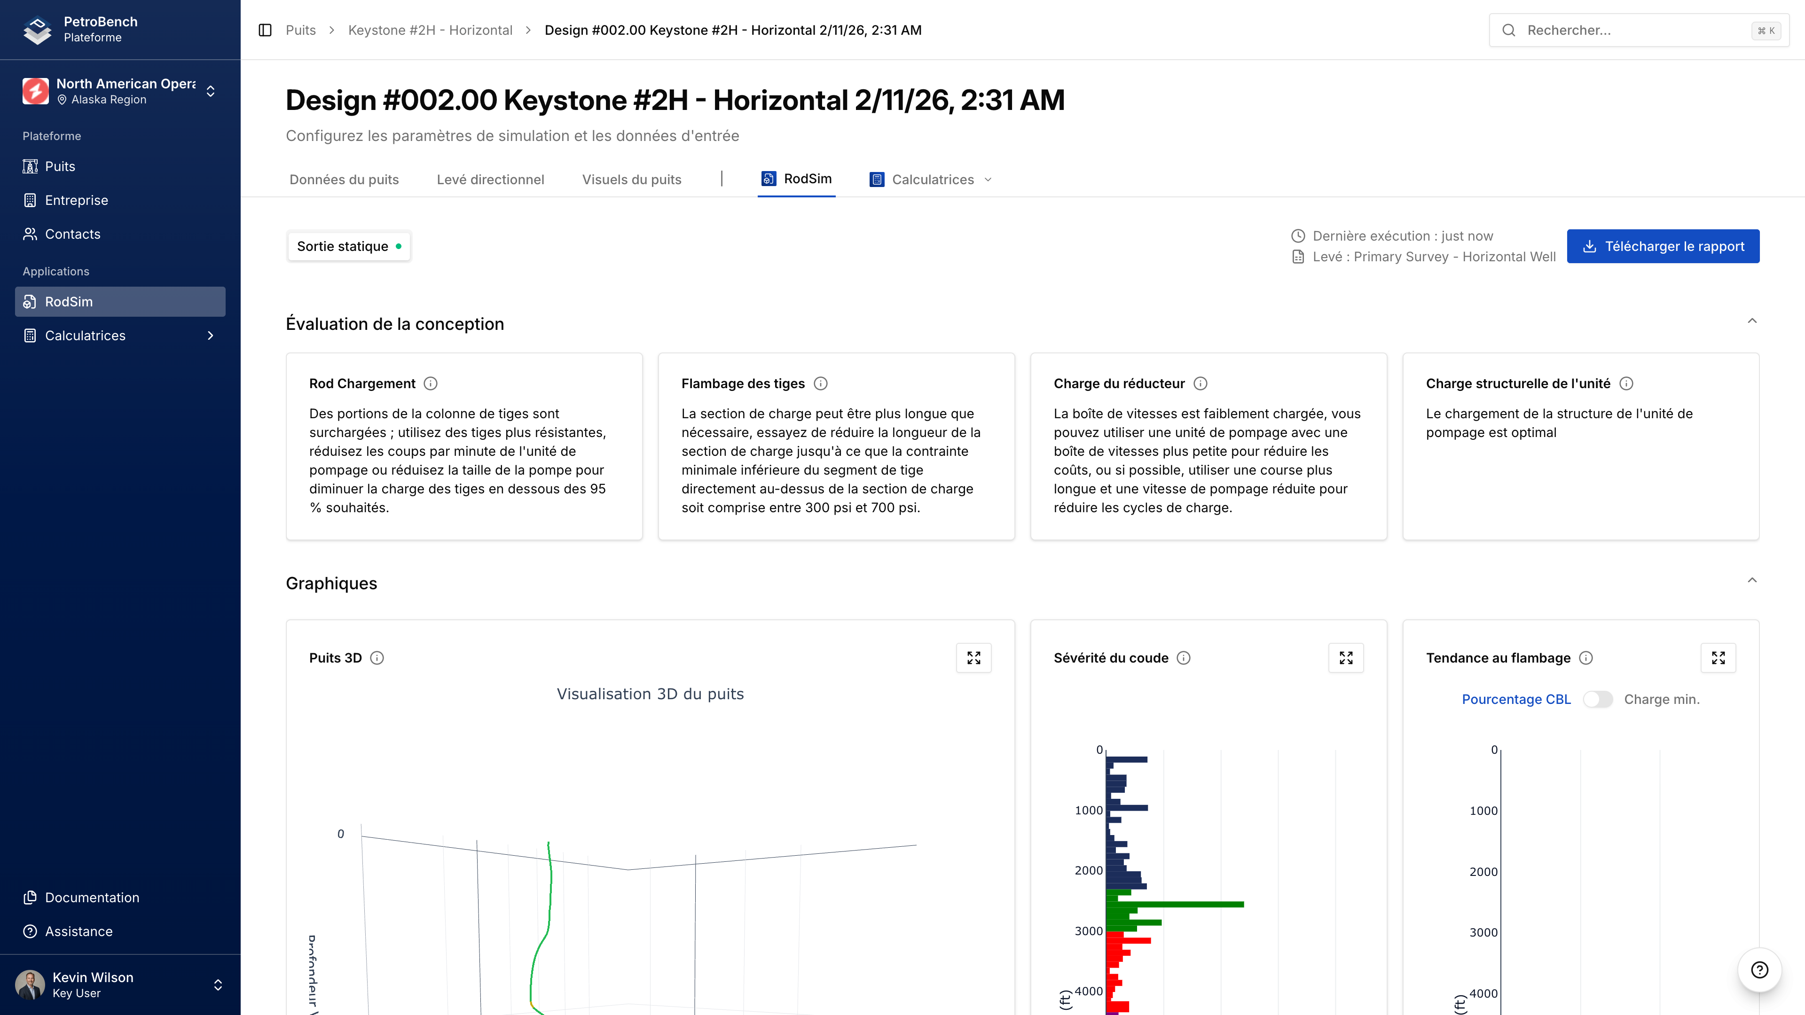Toggle Pourcentage CBL / Charge min. switch
The image size is (1805, 1015).
point(1597,699)
